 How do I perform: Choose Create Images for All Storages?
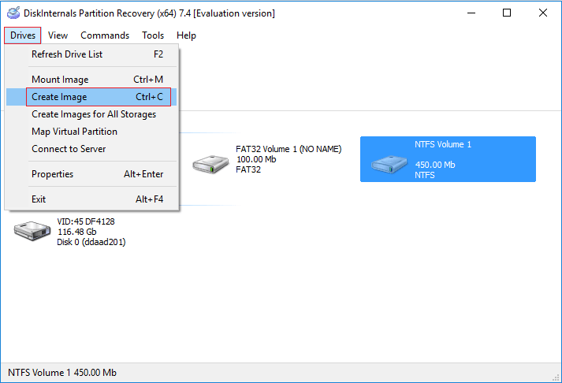pyautogui.click(x=94, y=114)
